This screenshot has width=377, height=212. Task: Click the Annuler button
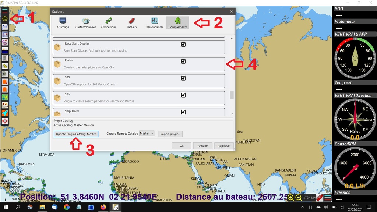coord(203,146)
